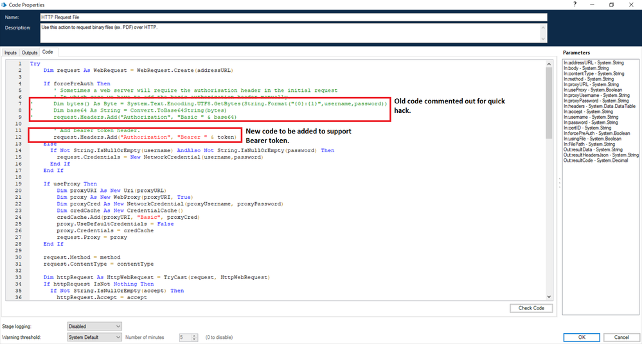Expand the Warning threshold dropdown

(x=94, y=337)
